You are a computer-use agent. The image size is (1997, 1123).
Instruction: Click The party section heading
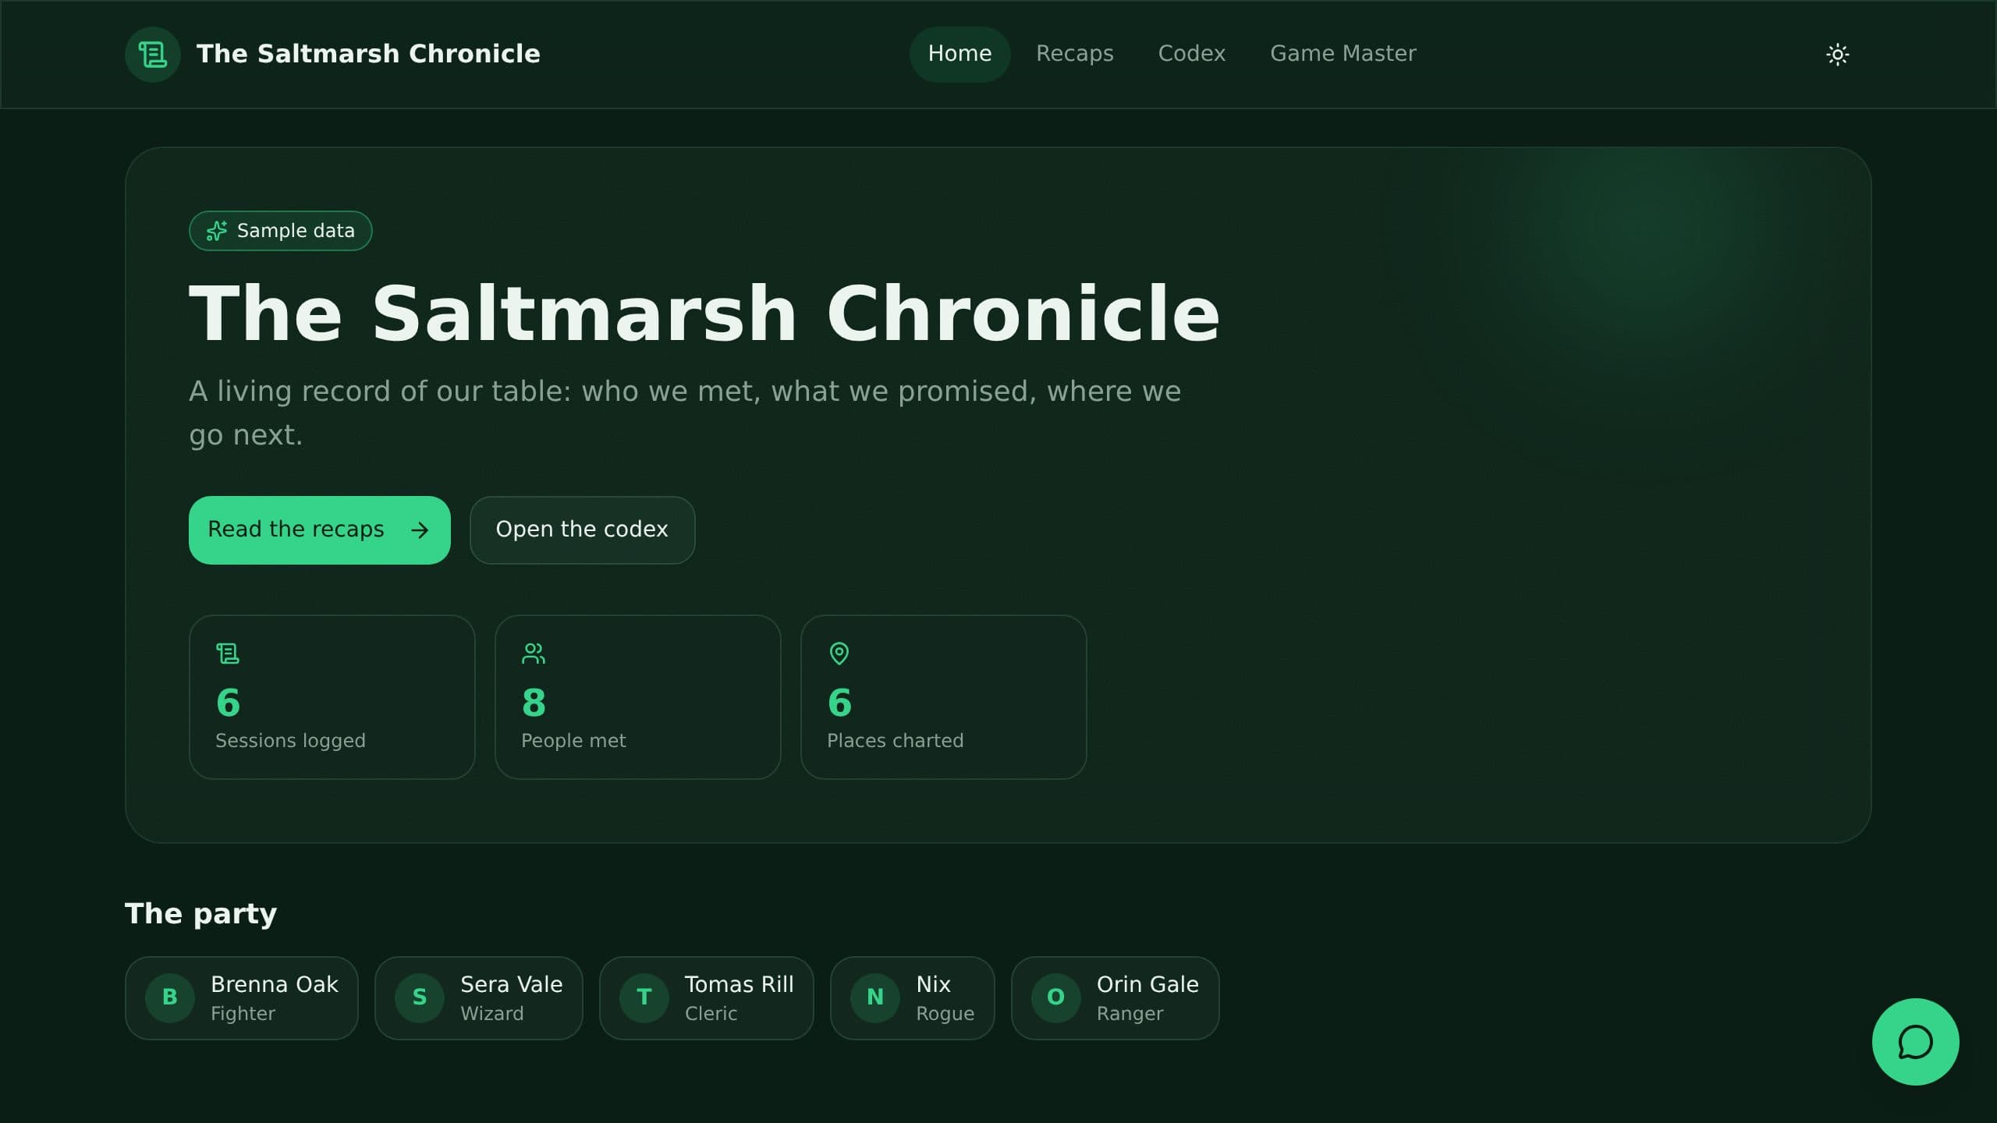pos(200,913)
